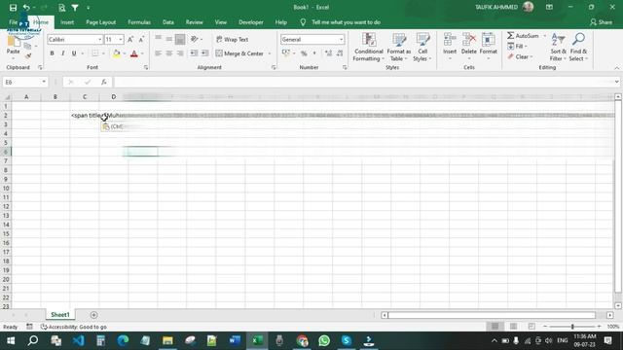This screenshot has width=623, height=350.
Task: Add a new sheet with the plus button
Action: [93, 315]
